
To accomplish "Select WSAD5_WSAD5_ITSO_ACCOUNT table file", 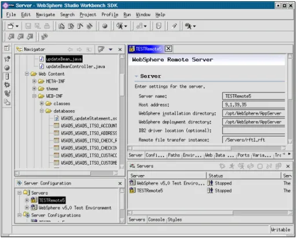I will pyautogui.click(x=89, y=126).
